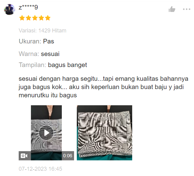Like the review with thumbs-up icon

[172, 9]
